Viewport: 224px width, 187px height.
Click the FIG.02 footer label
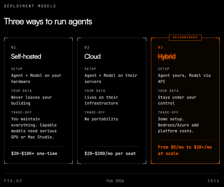coord(13,181)
